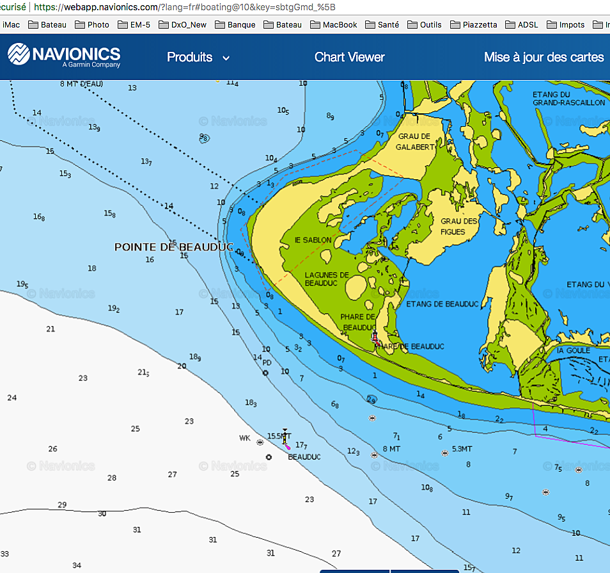Image resolution: width=610 pixels, height=573 pixels.
Task: Click the 5.3MT wreck depth label
Action: pos(462,449)
